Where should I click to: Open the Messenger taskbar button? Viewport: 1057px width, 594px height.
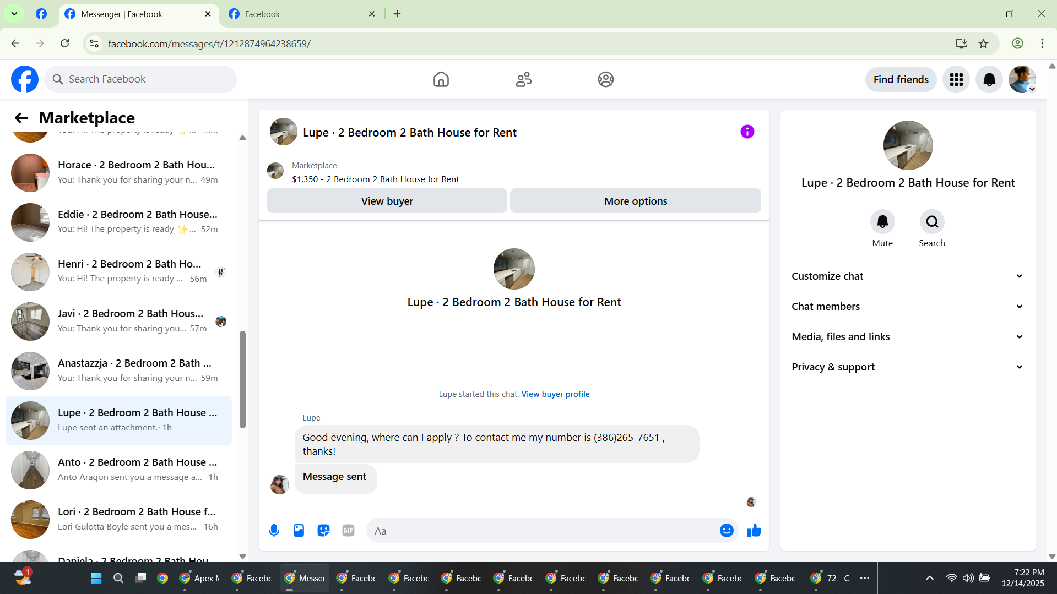click(x=304, y=578)
